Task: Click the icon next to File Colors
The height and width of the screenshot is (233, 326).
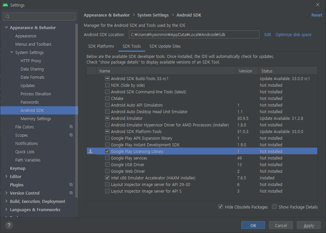Action: pos(71,127)
